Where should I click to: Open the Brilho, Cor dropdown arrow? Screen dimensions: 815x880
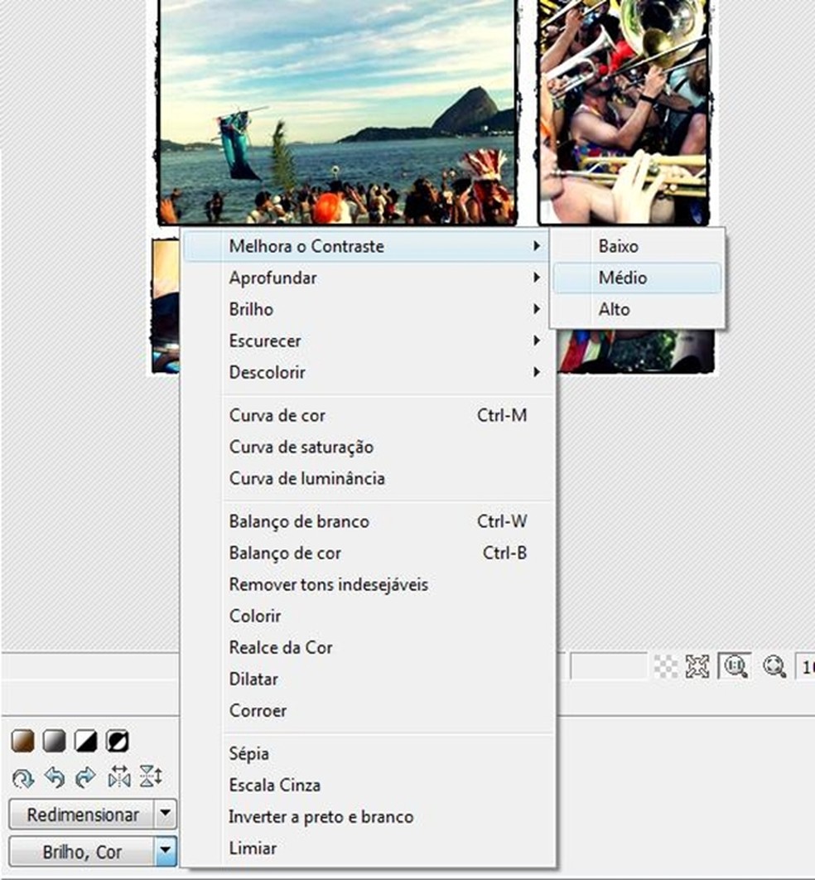pos(166,851)
